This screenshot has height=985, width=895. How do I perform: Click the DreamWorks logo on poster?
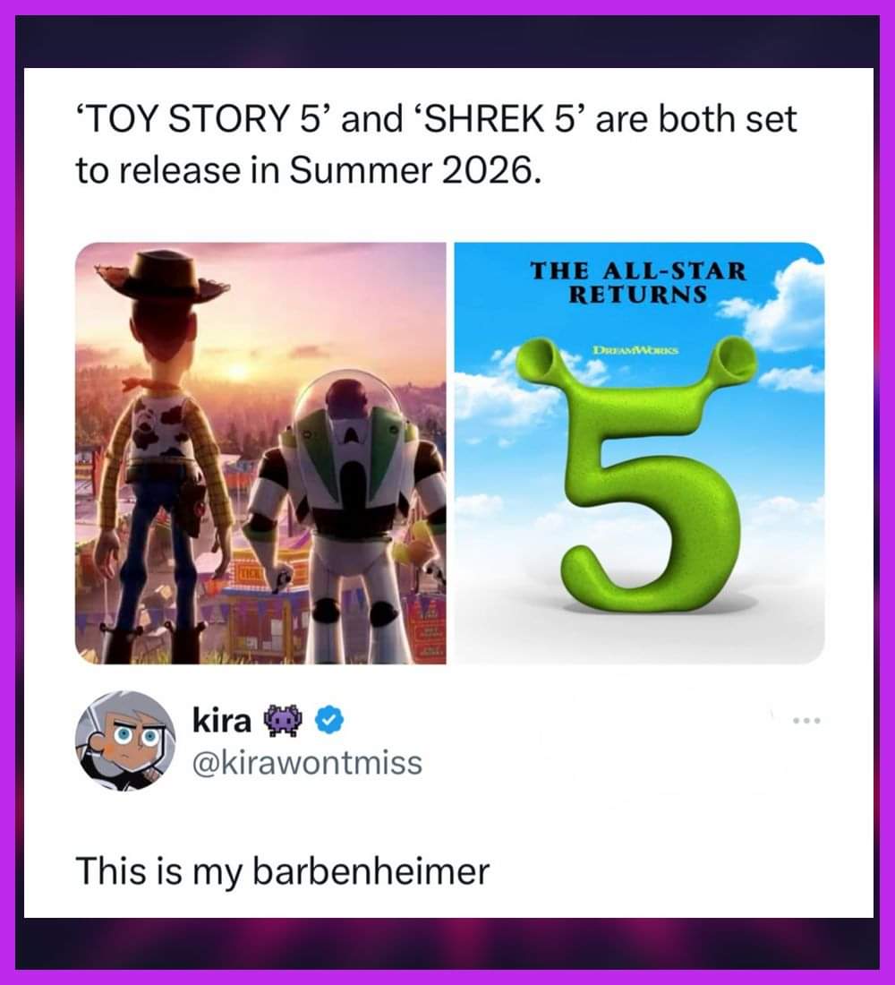pos(635,350)
